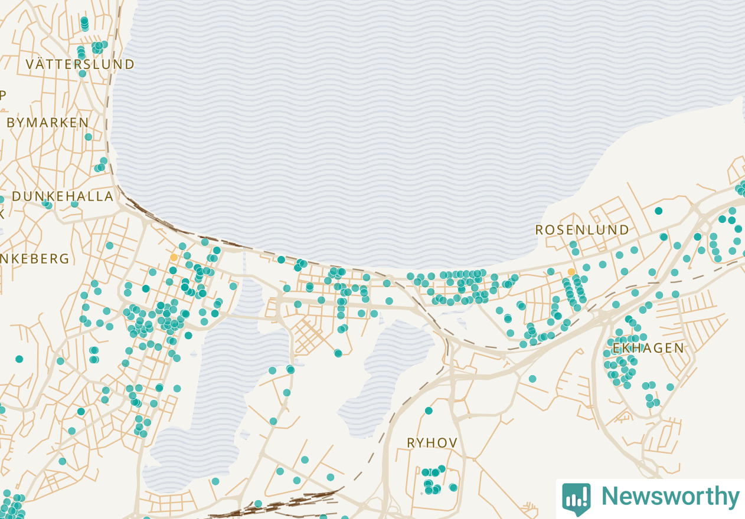Select the Ekhagen district label
The height and width of the screenshot is (519, 745).
pos(648,348)
